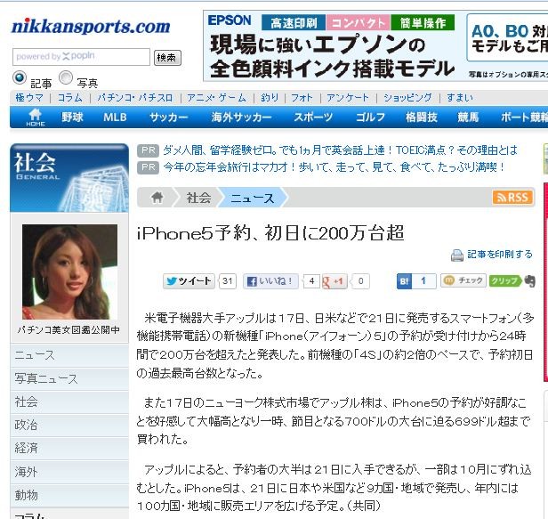
Task: Focus the popIn search input field
Action: 81,57
